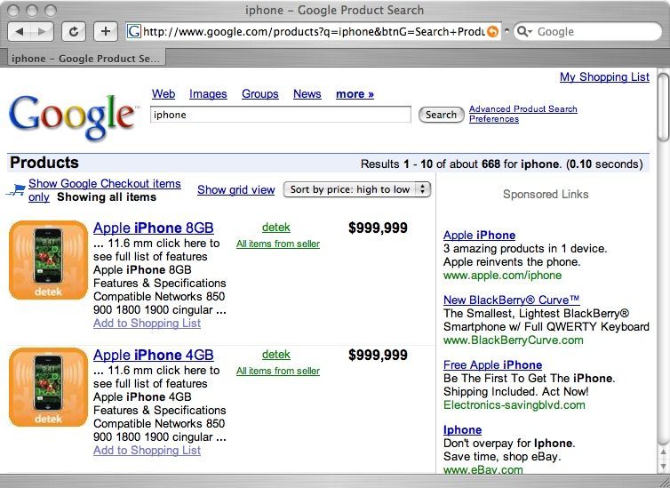
Task: Click the URL address field
Action: click(314, 32)
